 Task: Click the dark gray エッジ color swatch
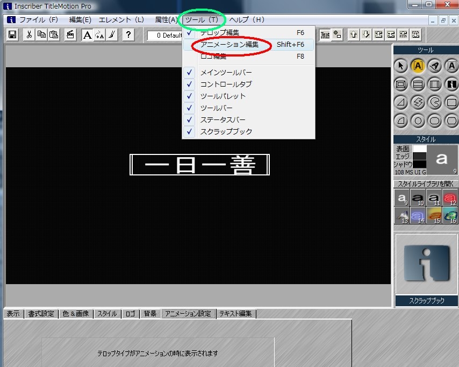pos(419,156)
